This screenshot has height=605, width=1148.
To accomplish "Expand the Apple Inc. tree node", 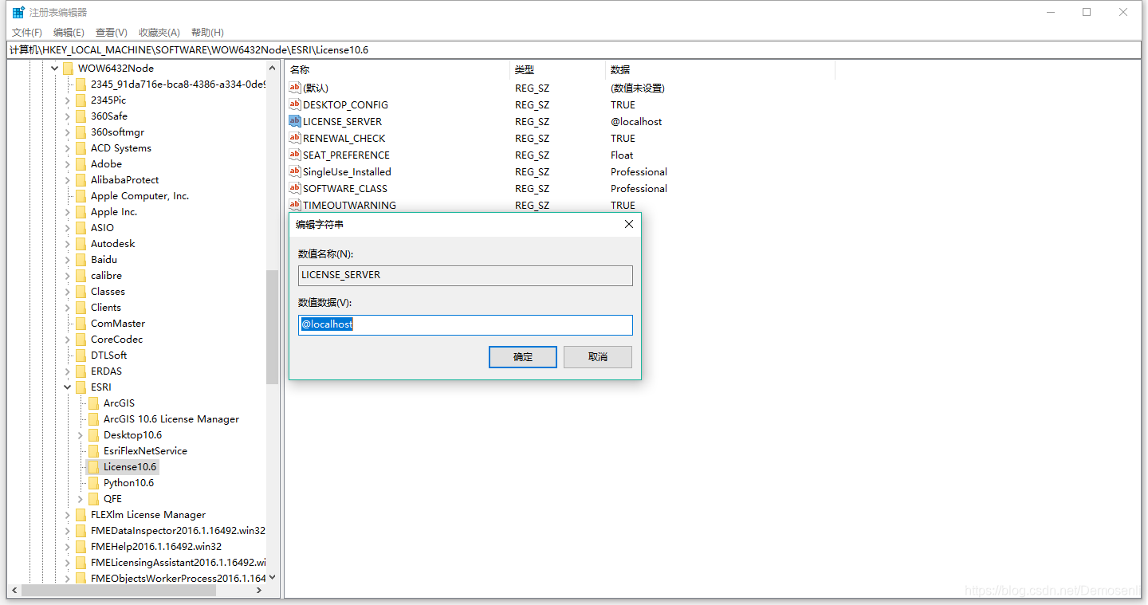I will click(x=67, y=211).
